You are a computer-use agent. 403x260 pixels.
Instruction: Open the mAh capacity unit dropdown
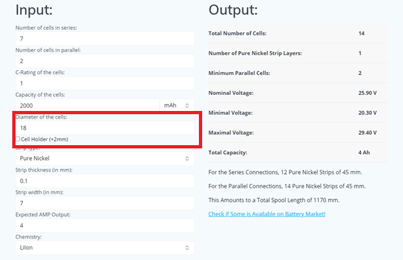click(177, 105)
